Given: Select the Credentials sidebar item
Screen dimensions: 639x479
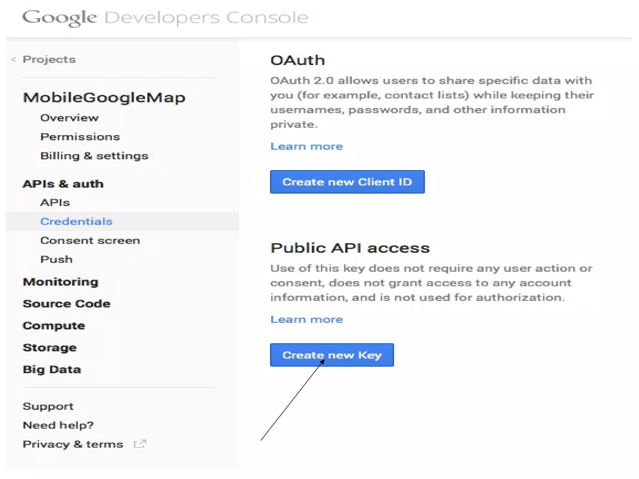Looking at the screenshot, I should pos(122,221).
